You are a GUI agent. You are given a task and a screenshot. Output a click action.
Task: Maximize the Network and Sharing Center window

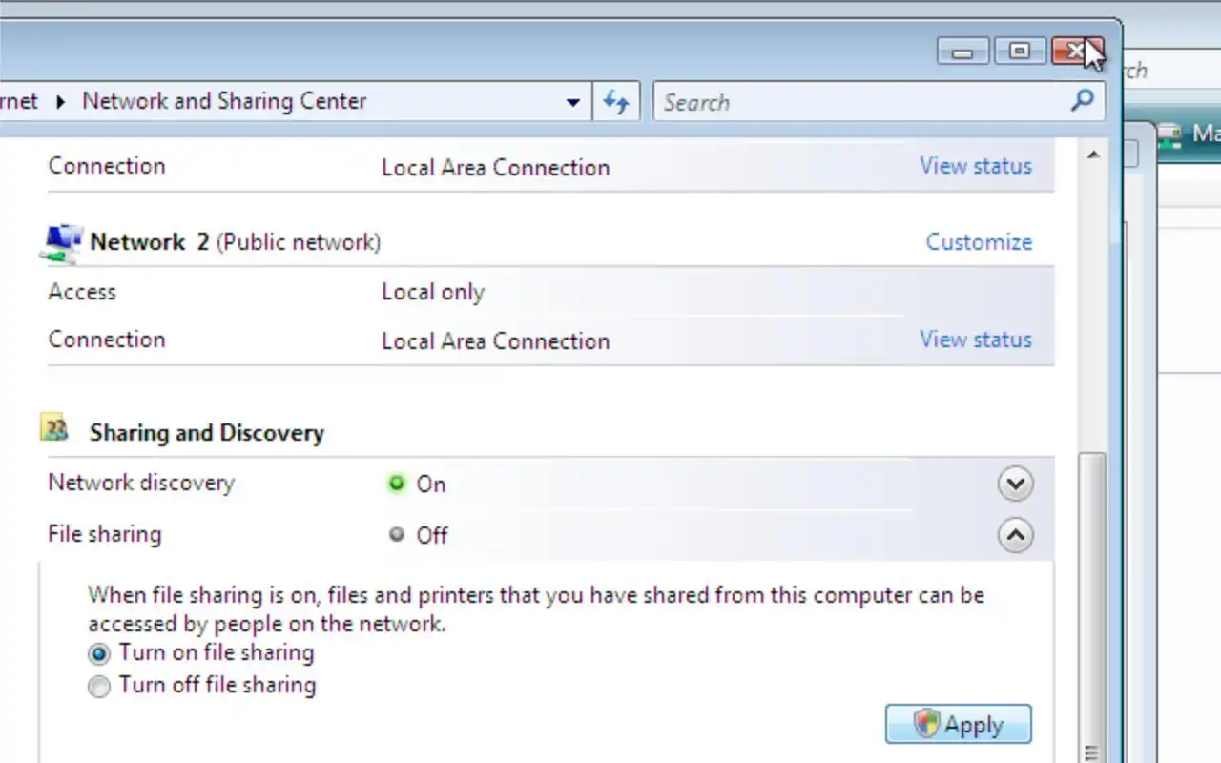point(1020,52)
